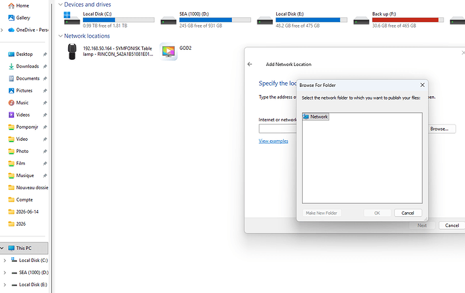Click the Internet or network address field
The width and height of the screenshot is (465, 293).
pyautogui.click(x=278, y=129)
